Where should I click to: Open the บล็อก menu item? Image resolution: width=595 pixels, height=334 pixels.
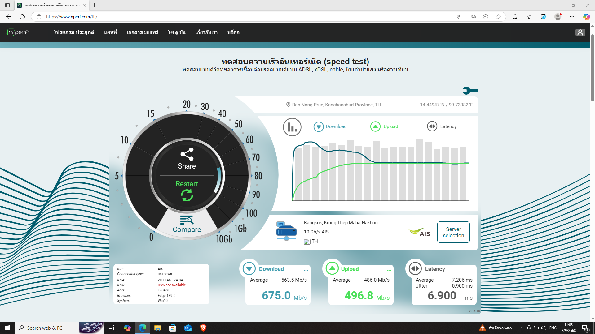[x=233, y=32]
